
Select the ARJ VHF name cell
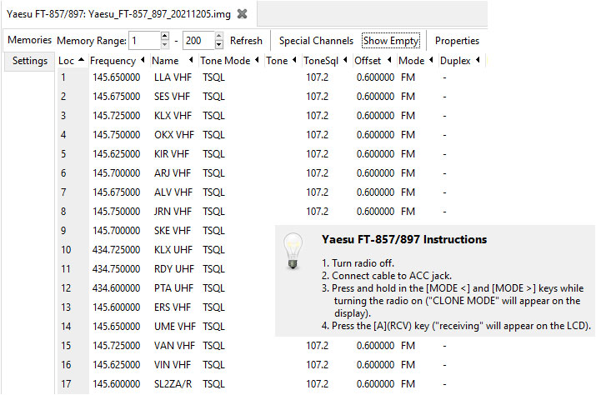click(x=173, y=173)
